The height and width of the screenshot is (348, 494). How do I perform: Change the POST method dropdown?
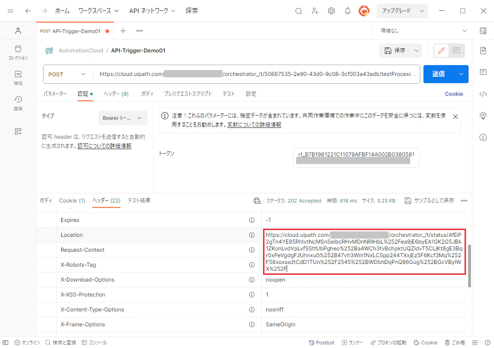point(67,74)
